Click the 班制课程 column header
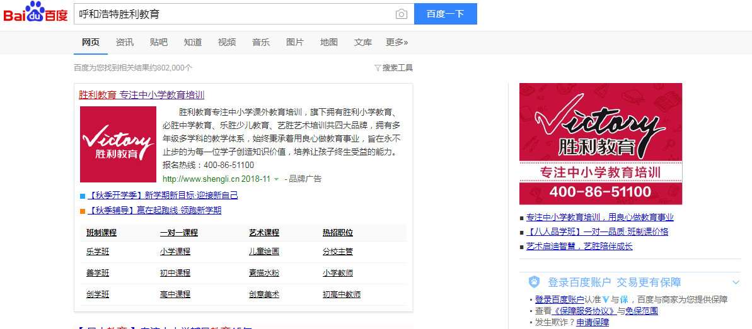This screenshot has width=752, height=329. click(x=101, y=233)
